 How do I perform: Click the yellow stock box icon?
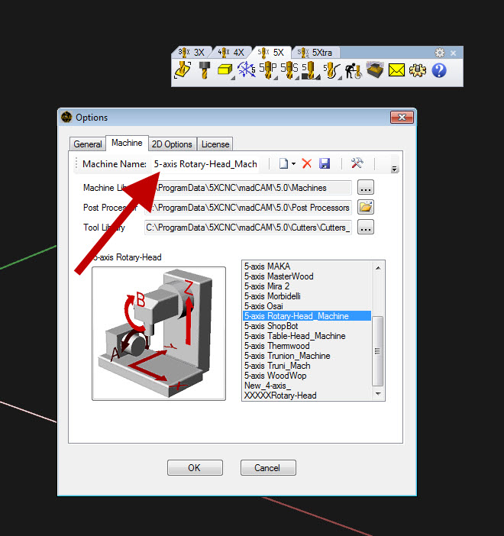pos(225,71)
